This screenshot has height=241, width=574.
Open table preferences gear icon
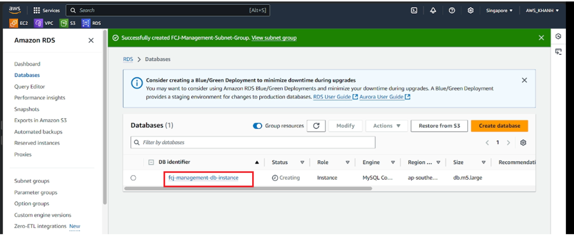coord(523,143)
